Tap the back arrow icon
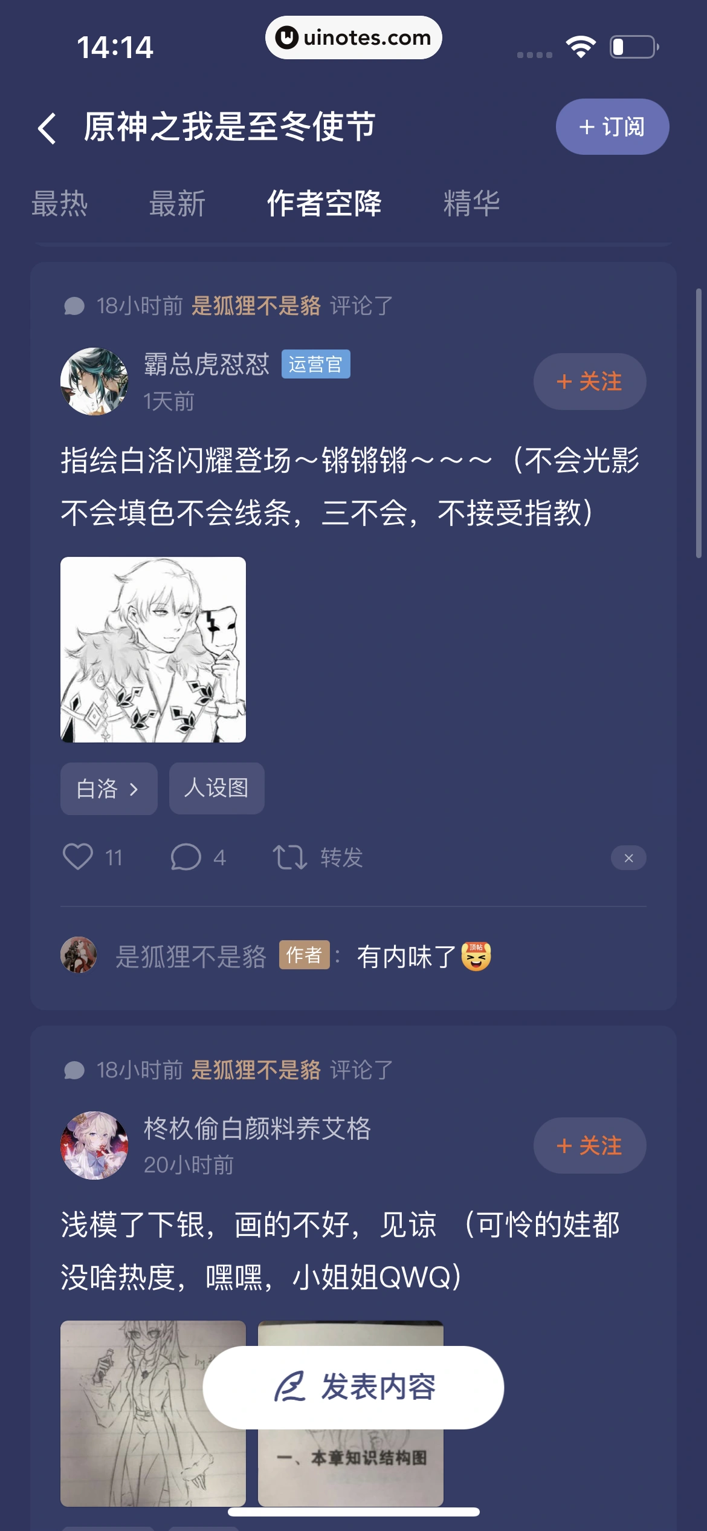Image resolution: width=707 pixels, height=1531 pixels. point(47,128)
